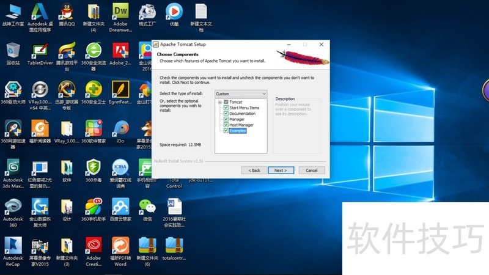Screen dimensions: 489x275
Task: Open the 迅游游戏 desktop icon
Action: (67, 90)
